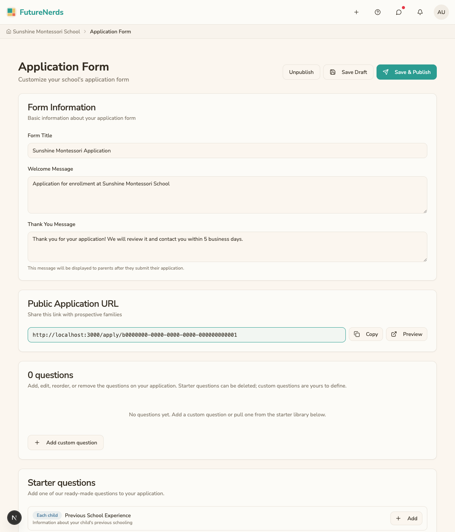
Task: Click the Save Draft button
Action: tap(348, 72)
